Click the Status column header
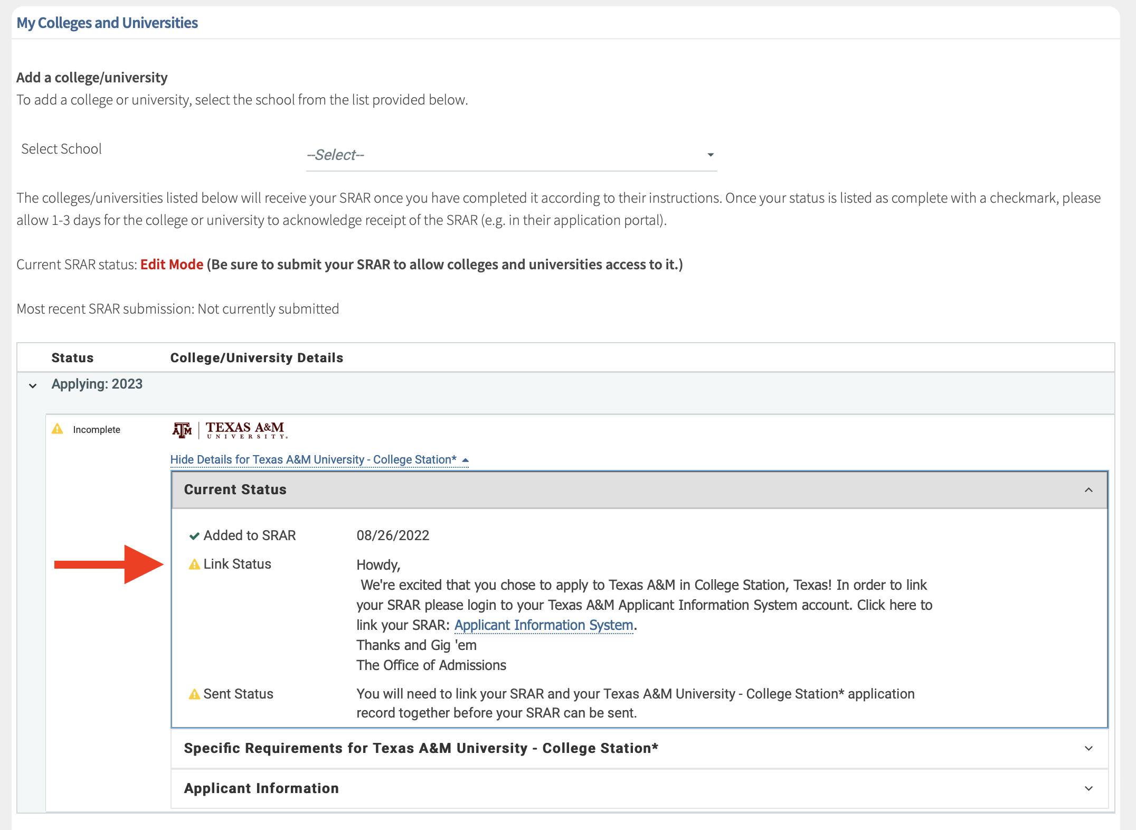 (x=72, y=358)
